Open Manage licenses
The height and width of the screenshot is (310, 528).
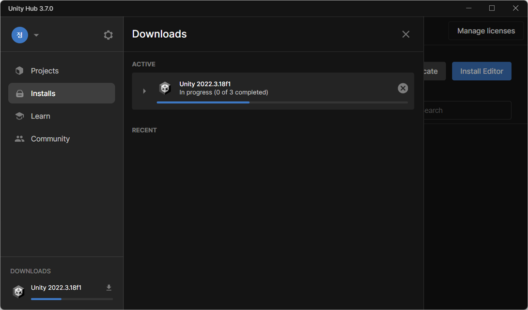pos(486,31)
